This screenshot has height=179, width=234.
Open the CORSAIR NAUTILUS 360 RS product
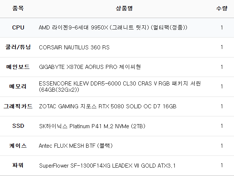tap(74, 47)
